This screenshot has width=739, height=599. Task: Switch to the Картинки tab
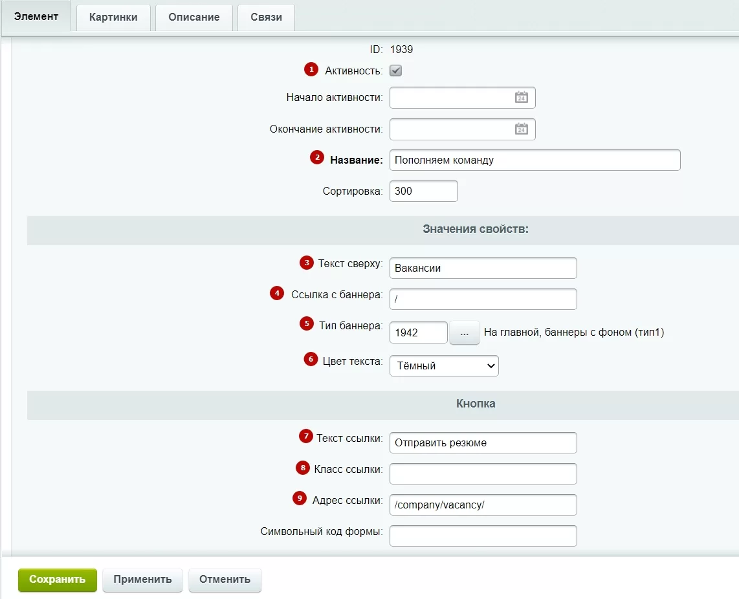click(x=113, y=17)
